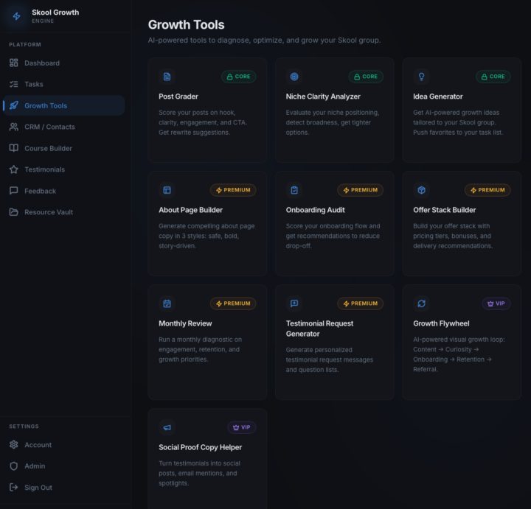
Task: Click the Monthly Review calendar icon
Action: 167,303
